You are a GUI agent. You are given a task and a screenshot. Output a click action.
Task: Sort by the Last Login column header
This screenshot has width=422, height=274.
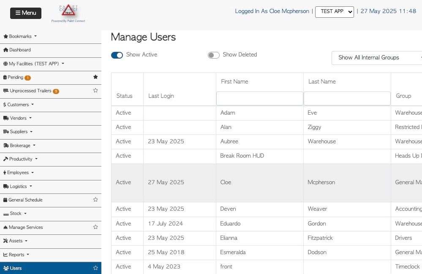coord(161,96)
